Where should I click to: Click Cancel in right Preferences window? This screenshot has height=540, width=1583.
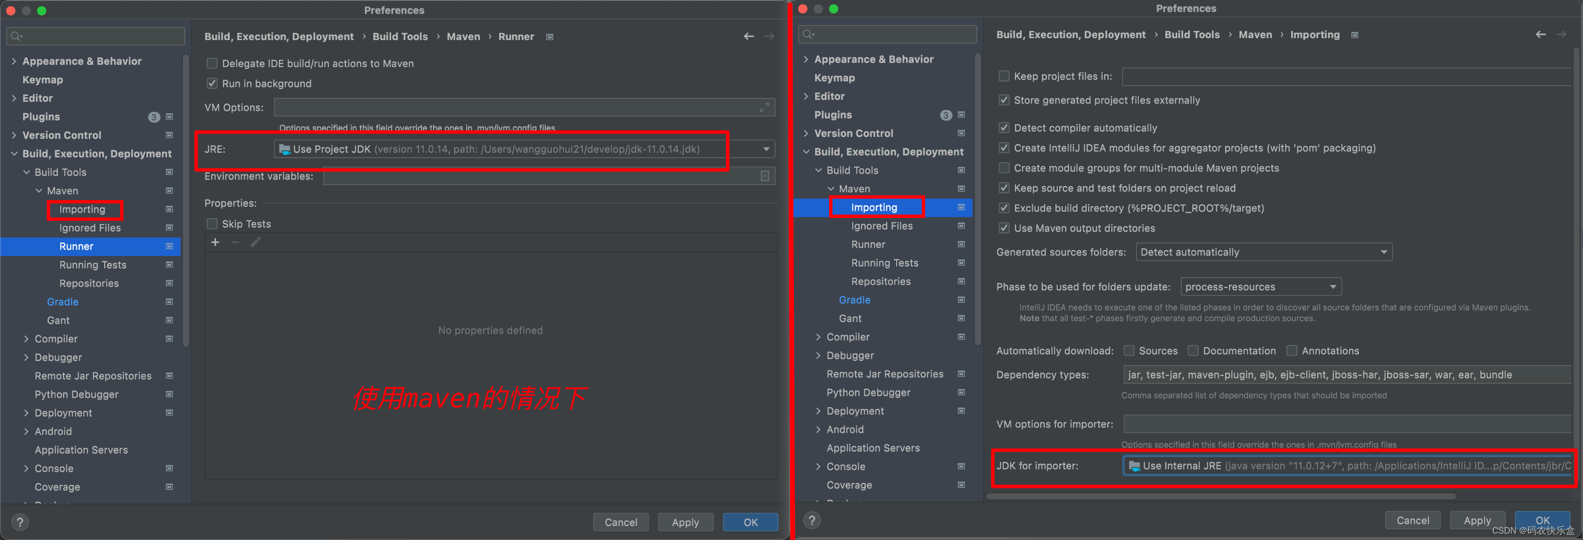pos(1413,520)
